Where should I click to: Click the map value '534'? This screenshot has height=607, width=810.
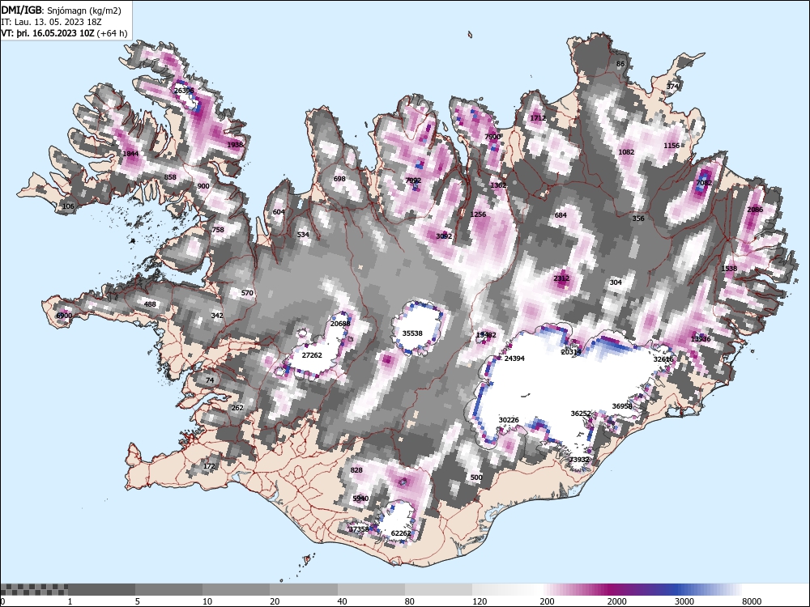[303, 235]
